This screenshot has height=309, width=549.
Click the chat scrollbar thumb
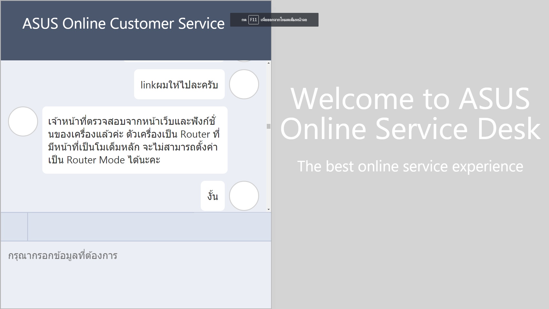268,126
